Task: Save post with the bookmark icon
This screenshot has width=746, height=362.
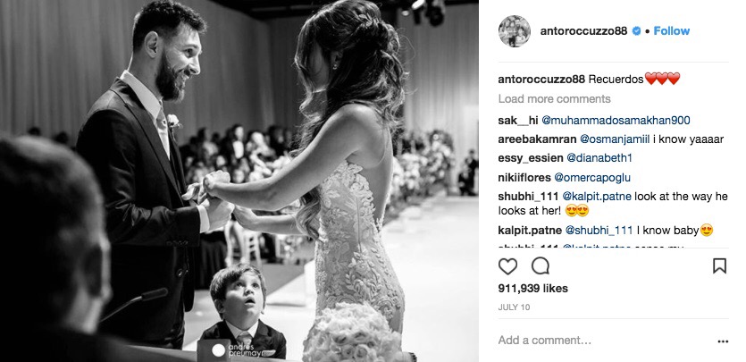Action: tap(719, 265)
